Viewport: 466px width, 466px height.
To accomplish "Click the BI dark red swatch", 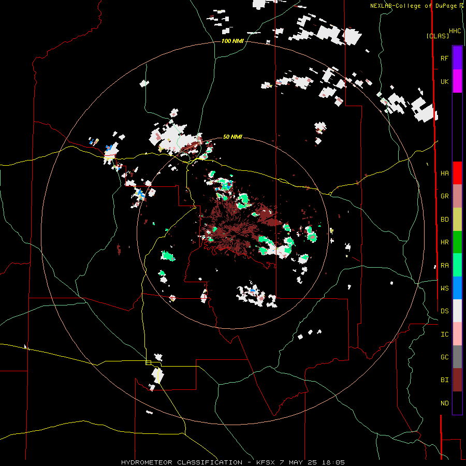I will pos(457,380).
